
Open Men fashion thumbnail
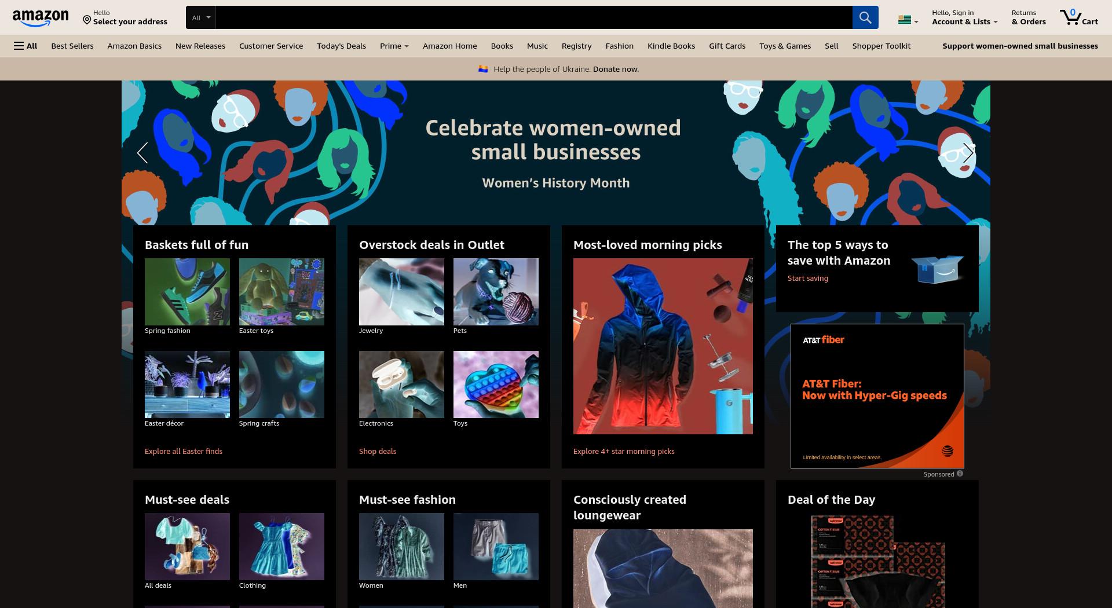[x=496, y=547]
